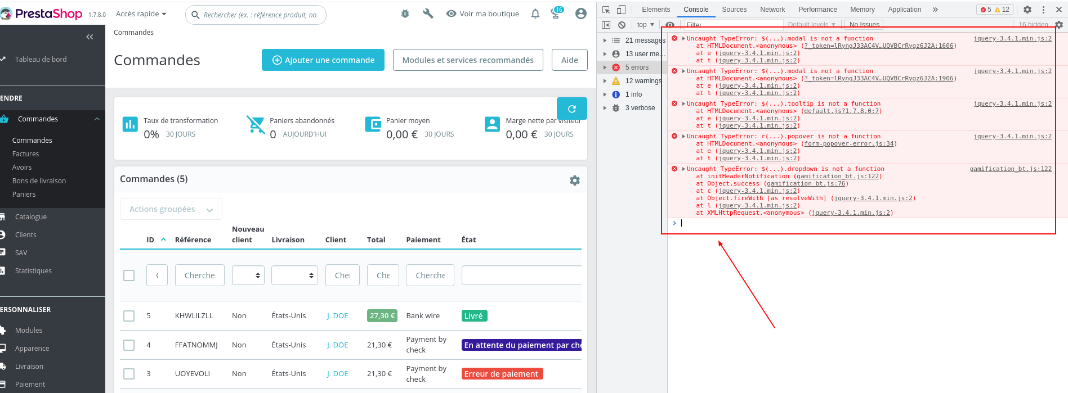Screen dimensions: 1068x393
Task: Toggle DevTools device toolbar icon
Action: click(621, 10)
